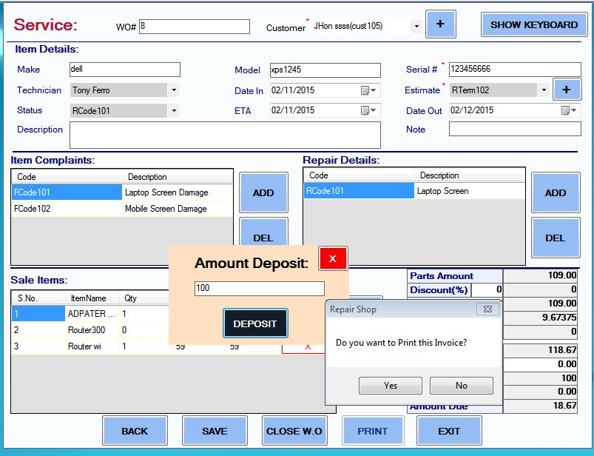
Task: Click the Serial # input field
Action: [515, 70]
